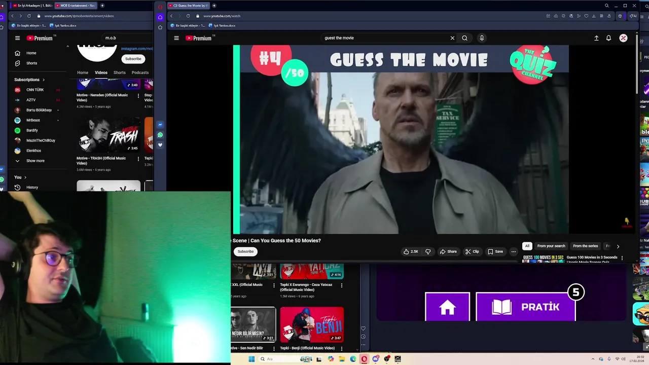649x365 pixels.
Task: Start voice search with the microphone icon
Action: click(482, 38)
